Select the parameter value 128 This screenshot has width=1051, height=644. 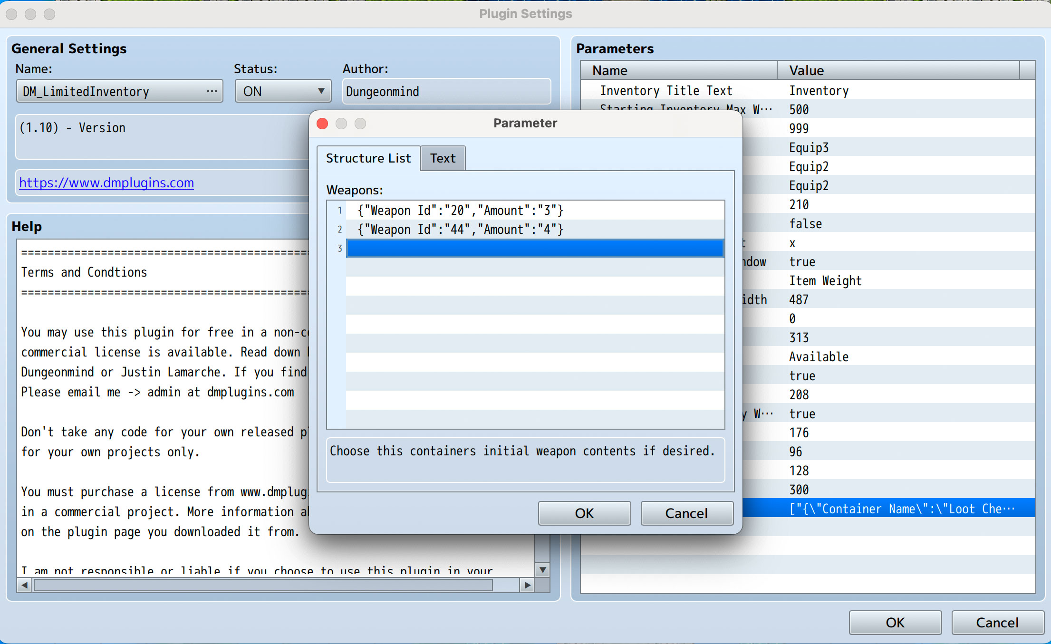click(x=799, y=471)
